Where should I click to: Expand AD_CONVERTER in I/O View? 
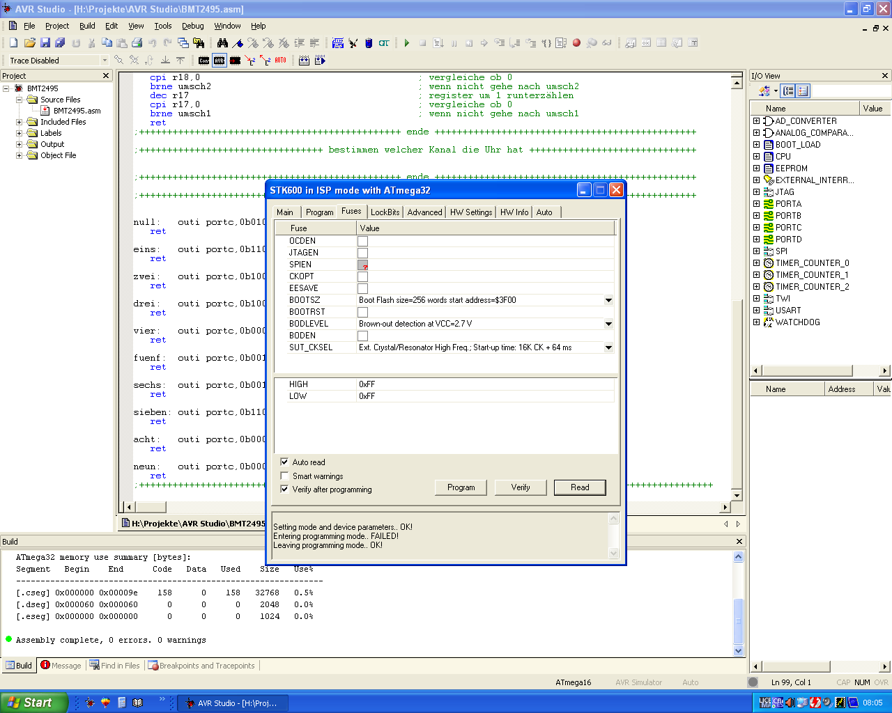coord(756,121)
